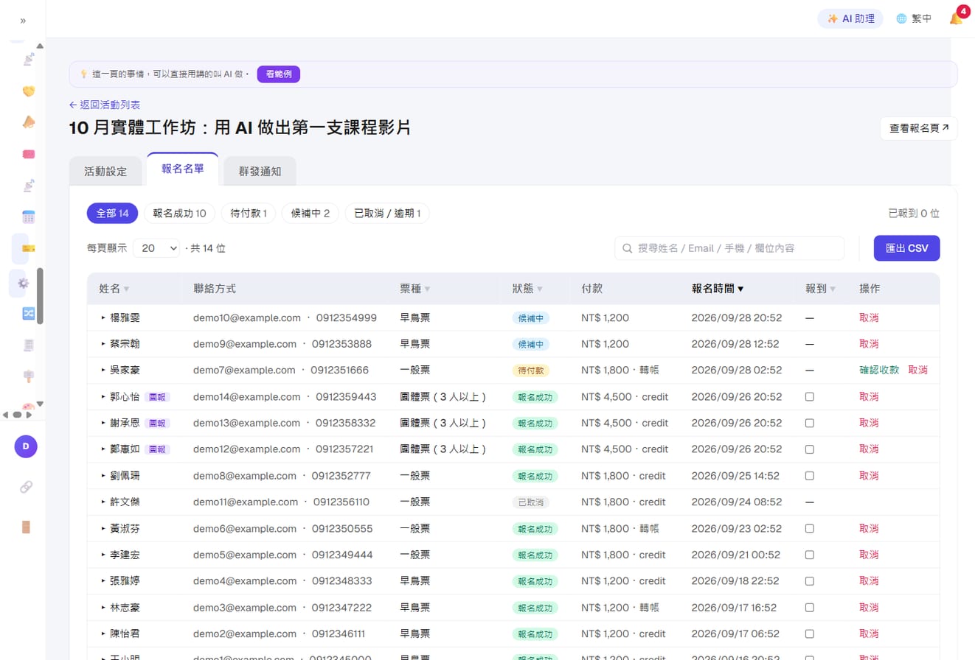Tick the check-in checkbox for 黃淑芬

[809, 528]
